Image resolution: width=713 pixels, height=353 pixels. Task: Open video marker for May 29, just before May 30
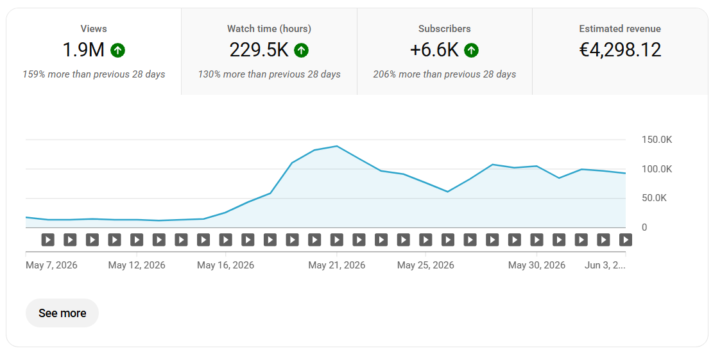point(514,240)
